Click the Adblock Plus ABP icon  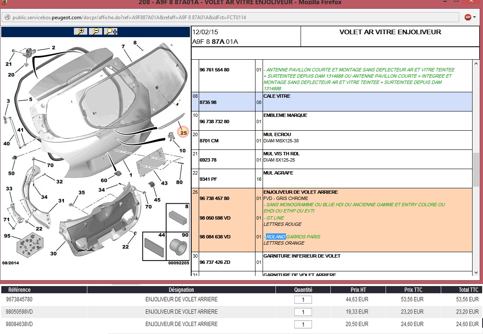pyautogui.click(x=468, y=17)
